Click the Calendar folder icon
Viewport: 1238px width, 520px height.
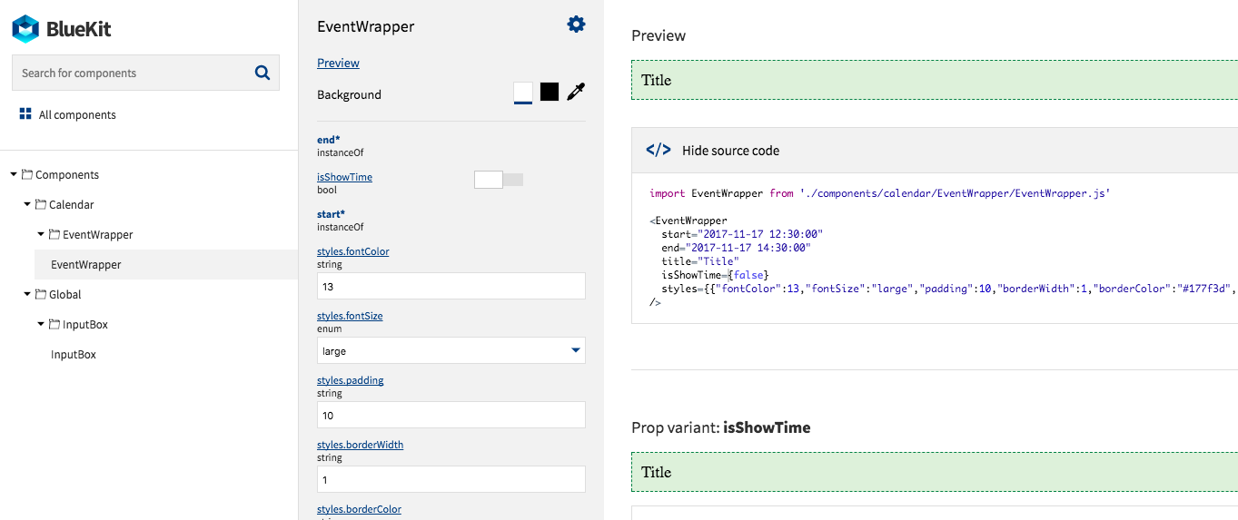tap(41, 204)
